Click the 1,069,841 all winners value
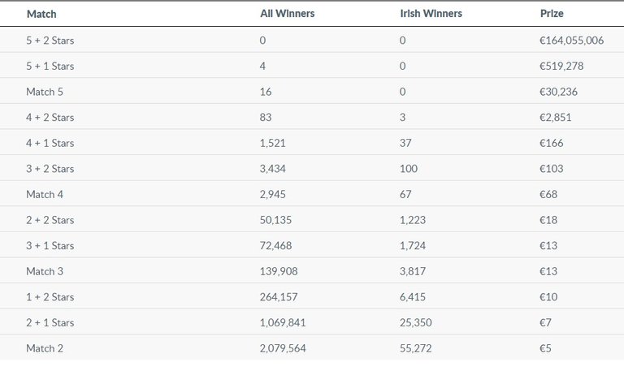The height and width of the screenshot is (371, 624). pos(283,322)
